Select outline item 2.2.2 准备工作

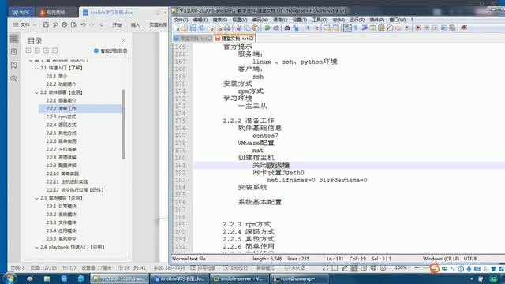tap(80, 109)
